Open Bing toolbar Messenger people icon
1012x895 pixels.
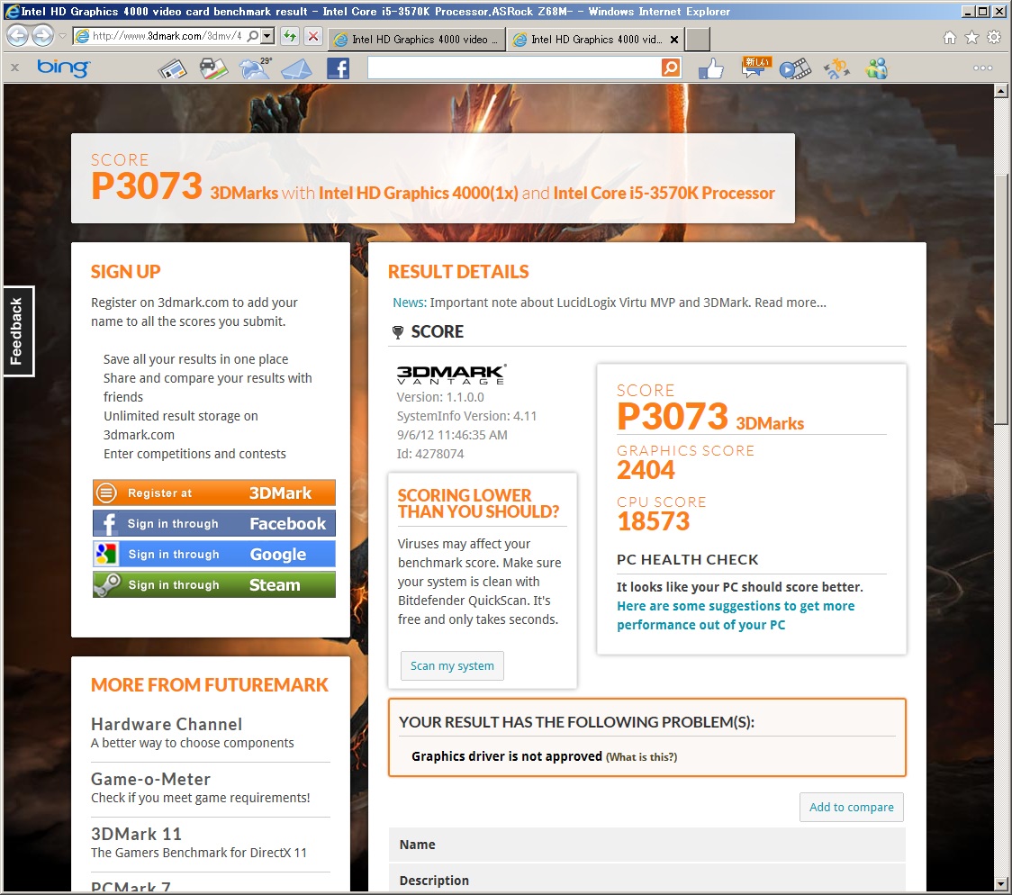tap(877, 68)
